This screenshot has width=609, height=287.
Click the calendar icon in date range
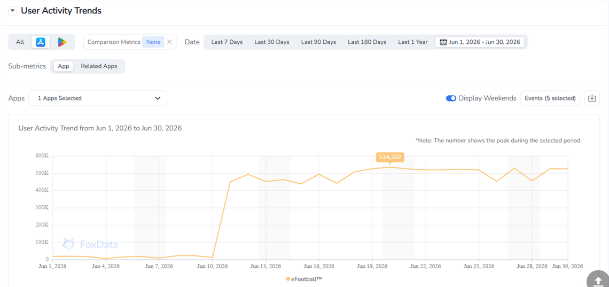tap(443, 42)
